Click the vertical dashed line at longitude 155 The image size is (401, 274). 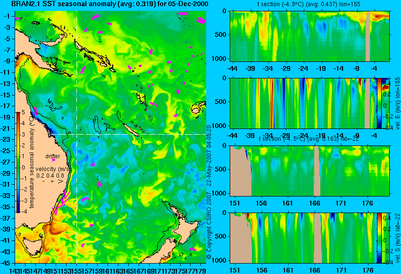77,137
